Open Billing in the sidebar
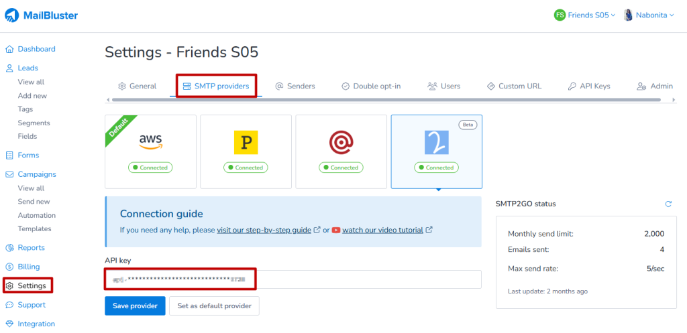Screen dimensions: 687x333 (29, 267)
